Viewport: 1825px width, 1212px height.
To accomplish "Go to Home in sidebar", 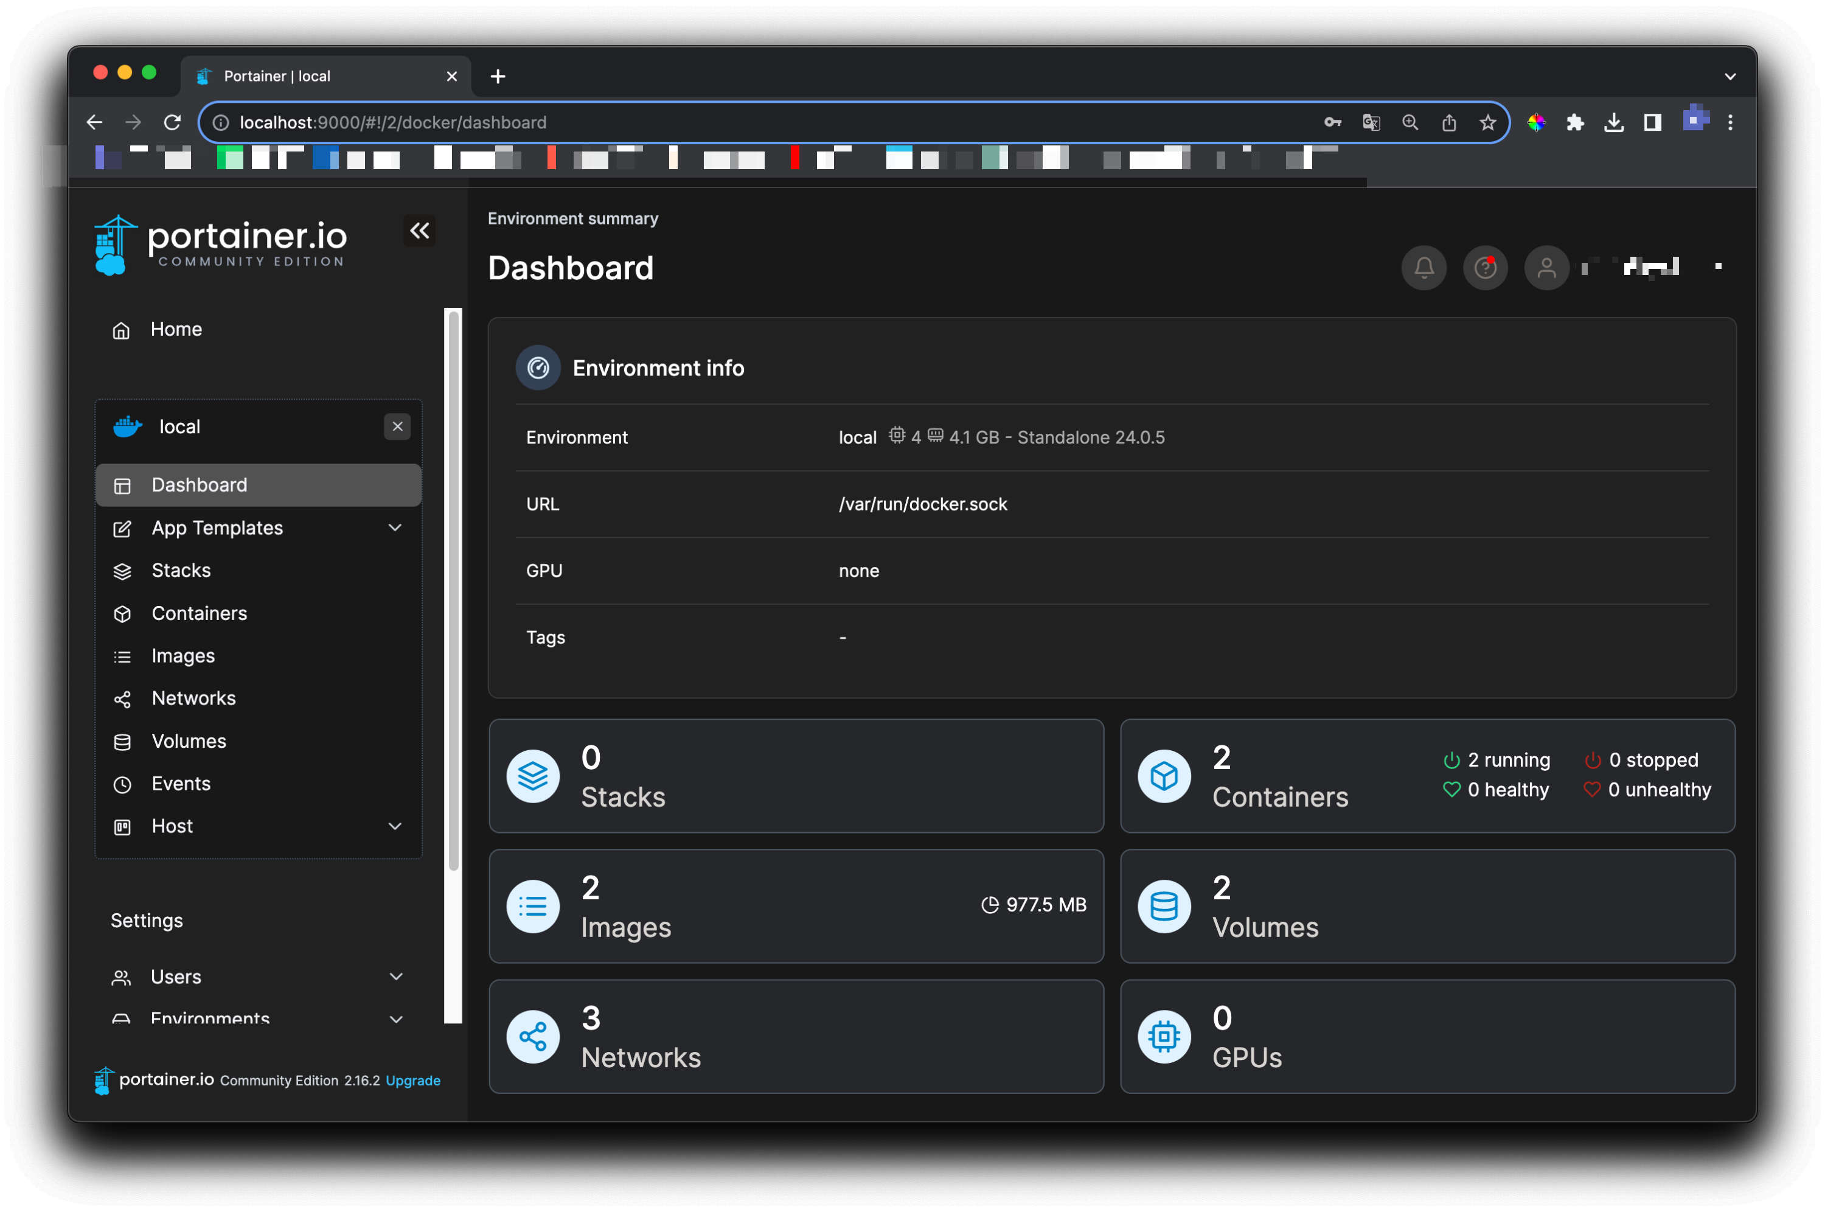I will click(176, 329).
